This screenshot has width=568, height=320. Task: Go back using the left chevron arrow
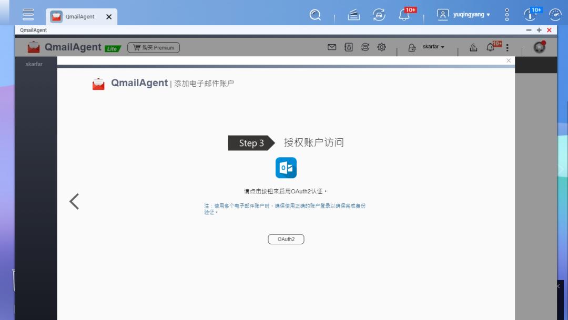pyautogui.click(x=74, y=201)
